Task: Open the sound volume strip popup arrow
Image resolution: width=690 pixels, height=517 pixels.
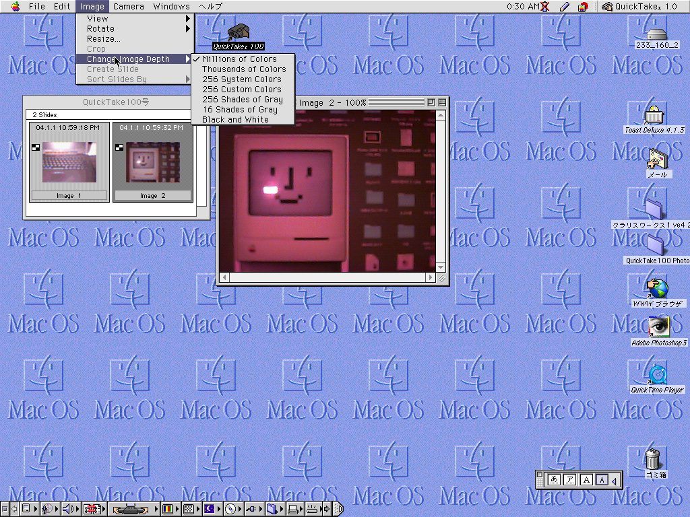Action: tap(77, 509)
